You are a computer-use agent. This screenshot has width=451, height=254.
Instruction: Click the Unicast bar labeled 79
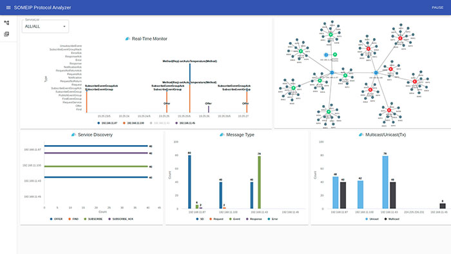pos(385,182)
